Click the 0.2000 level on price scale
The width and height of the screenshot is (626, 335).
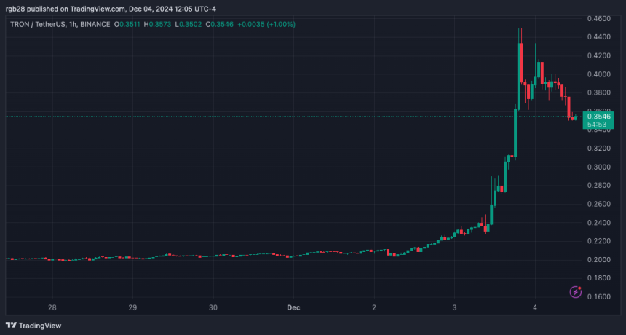601,260
